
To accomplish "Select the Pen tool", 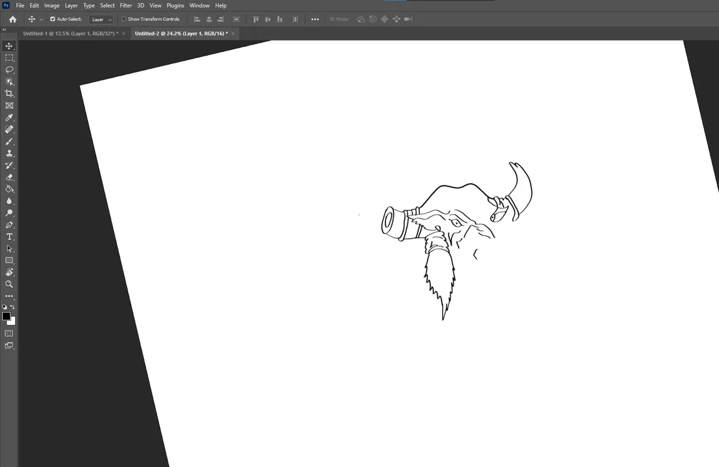I will (9, 225).
